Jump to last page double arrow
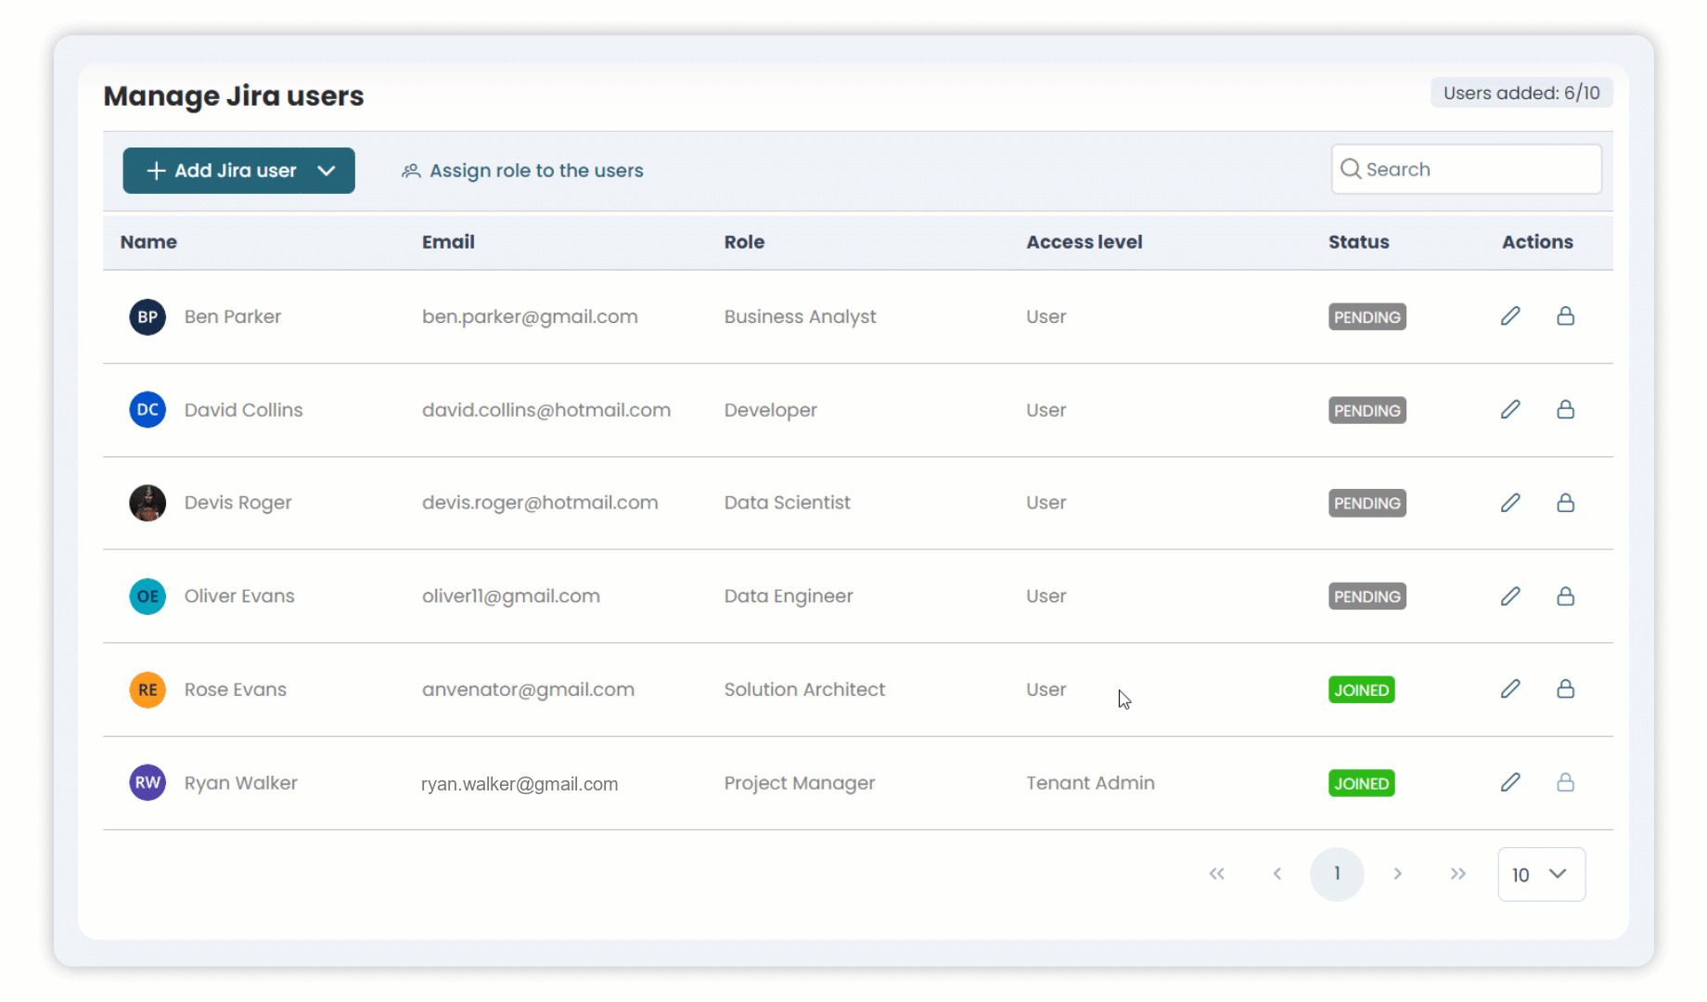Viewport: 1707px width, 1002px height. tap(1457, 874)
